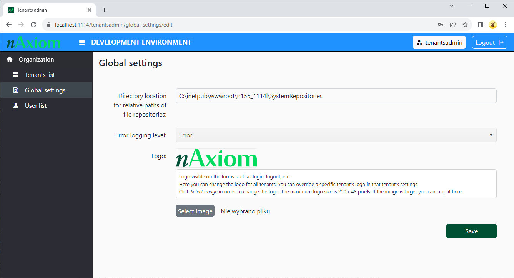Click the directory location path field
This screenshot has width=514, height=278.
click(336, 96)
